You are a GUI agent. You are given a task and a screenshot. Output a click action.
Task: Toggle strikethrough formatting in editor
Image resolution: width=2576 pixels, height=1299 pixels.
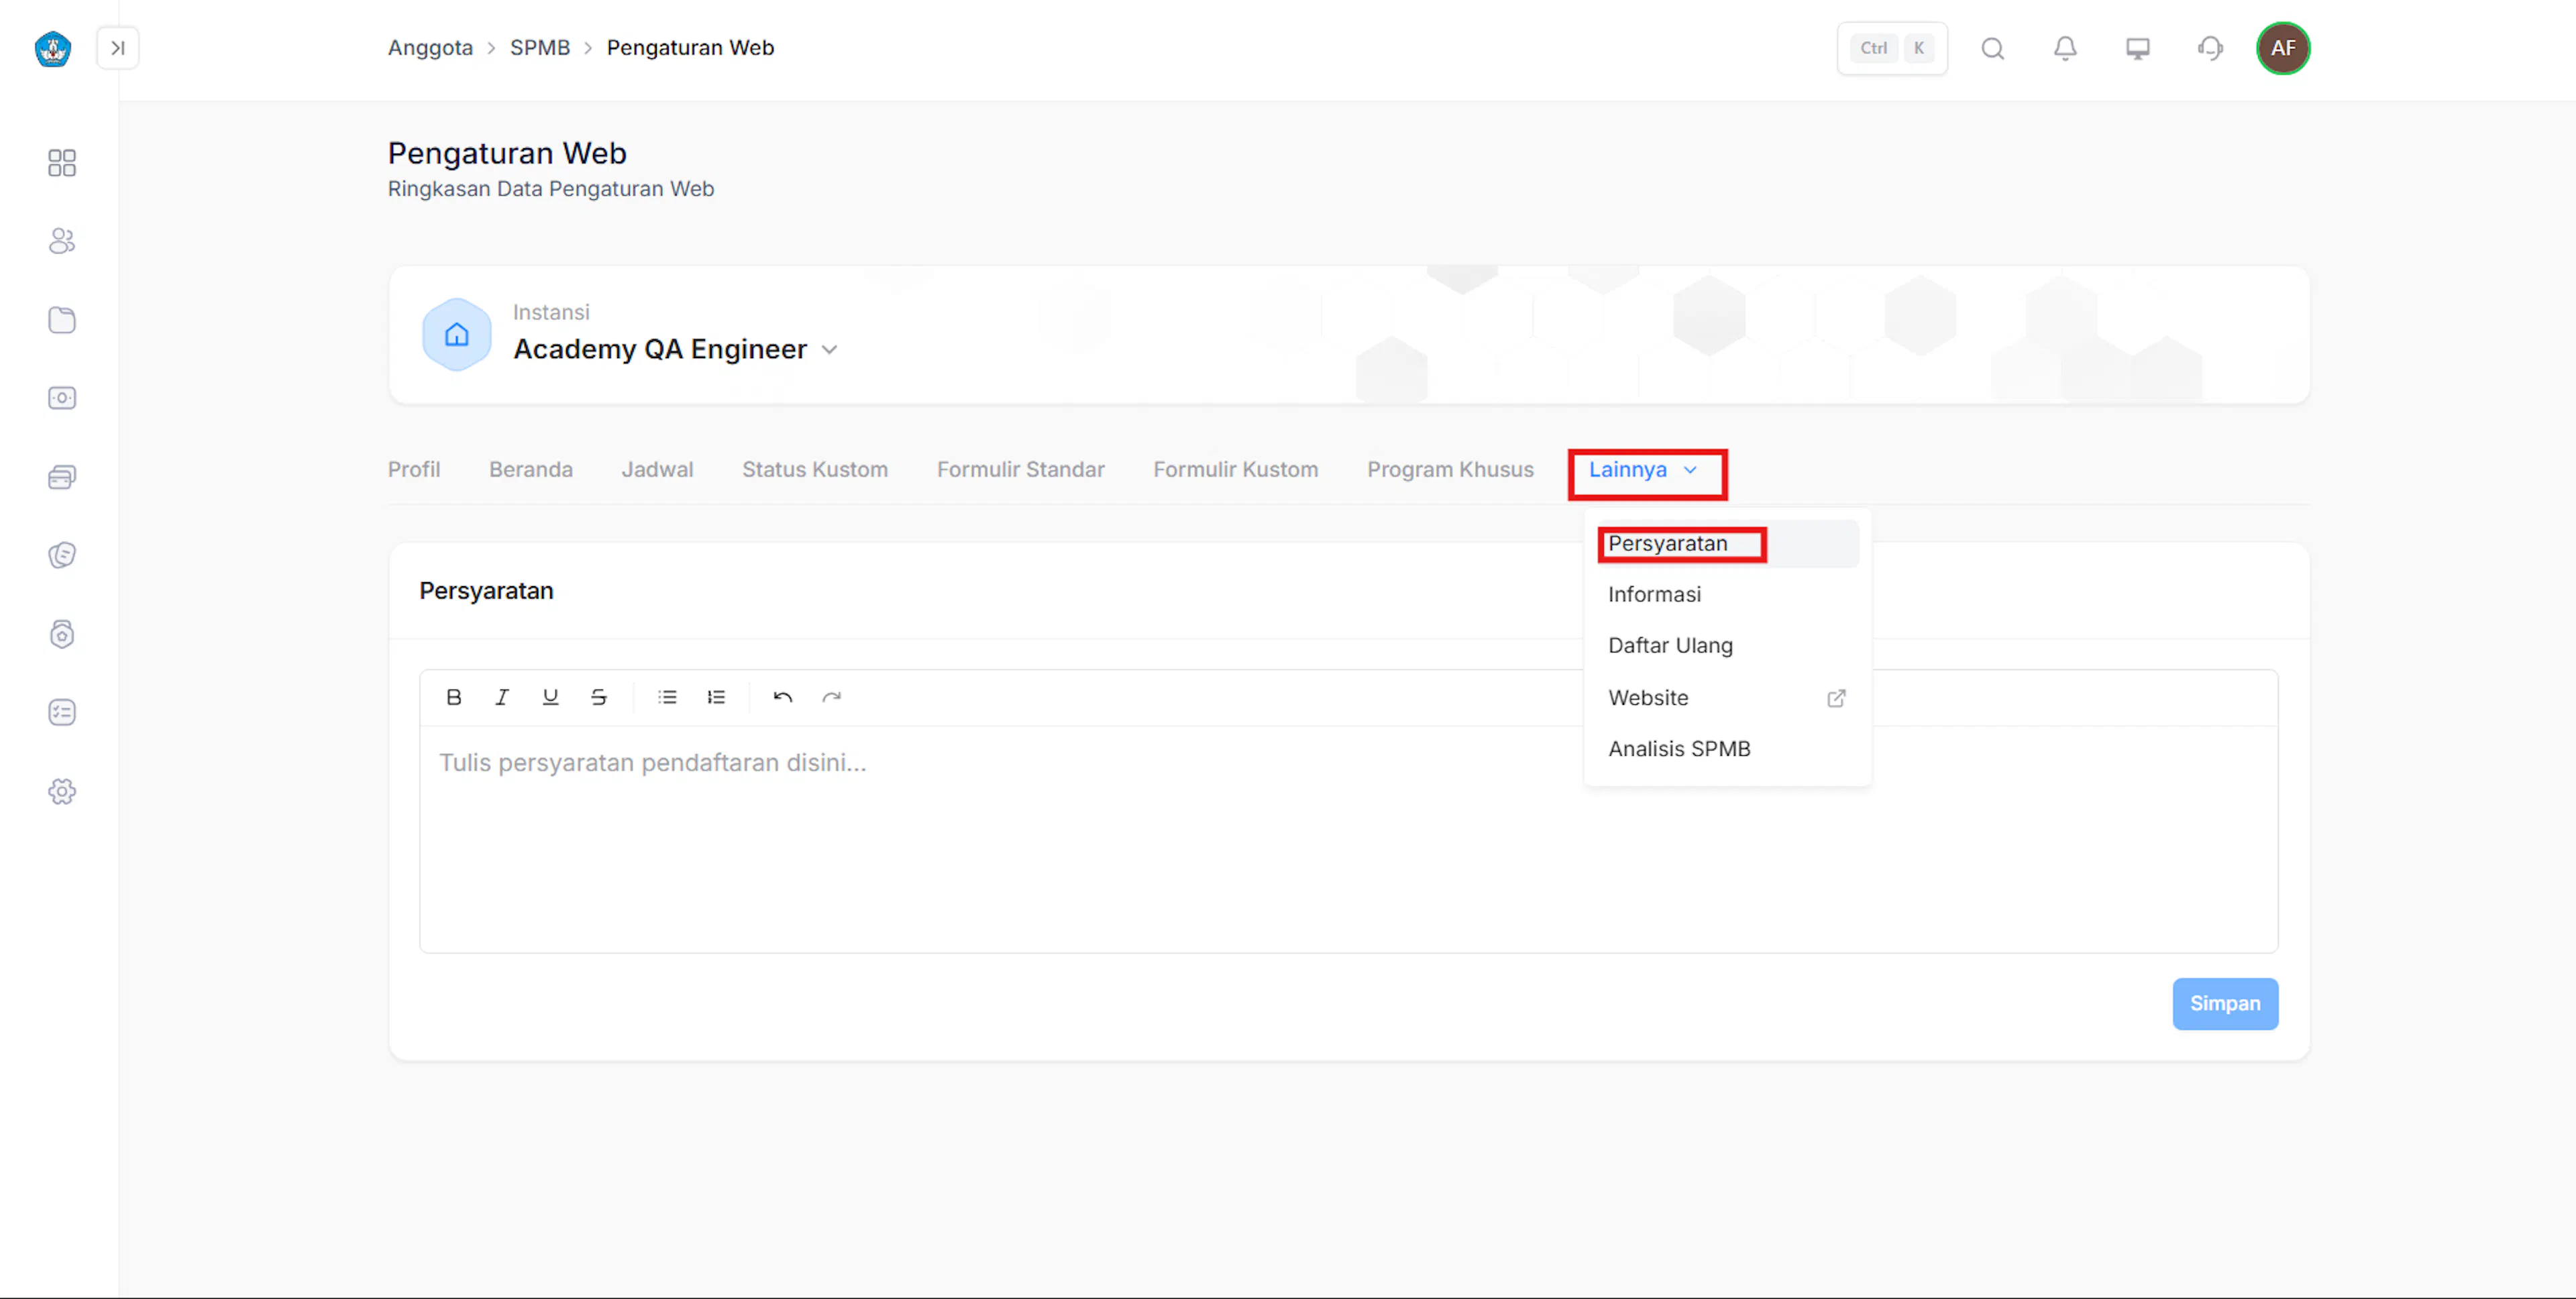(x=598, y=697)
